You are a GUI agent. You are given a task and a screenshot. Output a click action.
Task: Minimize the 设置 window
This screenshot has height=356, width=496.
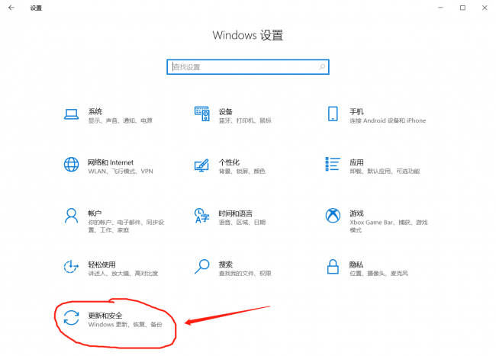440,8
